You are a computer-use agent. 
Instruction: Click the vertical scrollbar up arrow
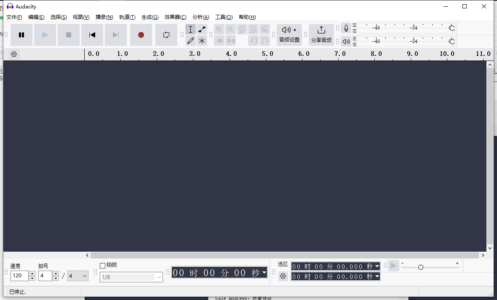[490, 64]
